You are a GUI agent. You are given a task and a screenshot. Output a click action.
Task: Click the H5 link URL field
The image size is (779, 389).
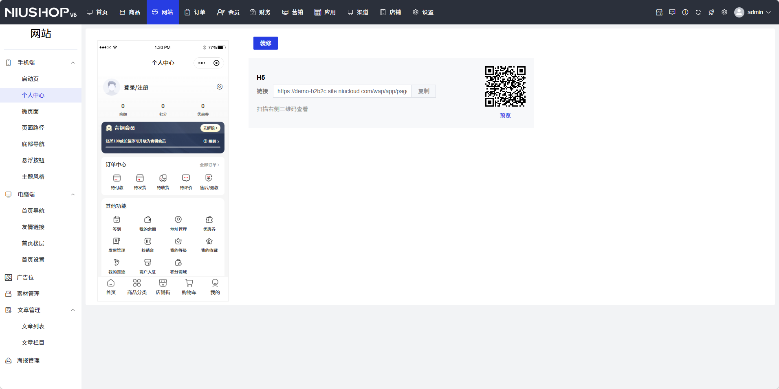coord(342,91)
